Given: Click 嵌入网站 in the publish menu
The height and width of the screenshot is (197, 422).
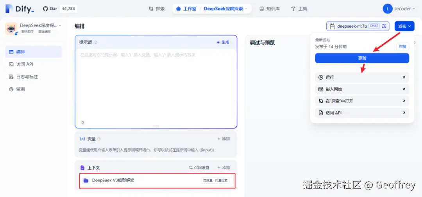Looking at the screenshot, I should pyautogui.click(x=362, y=89).
